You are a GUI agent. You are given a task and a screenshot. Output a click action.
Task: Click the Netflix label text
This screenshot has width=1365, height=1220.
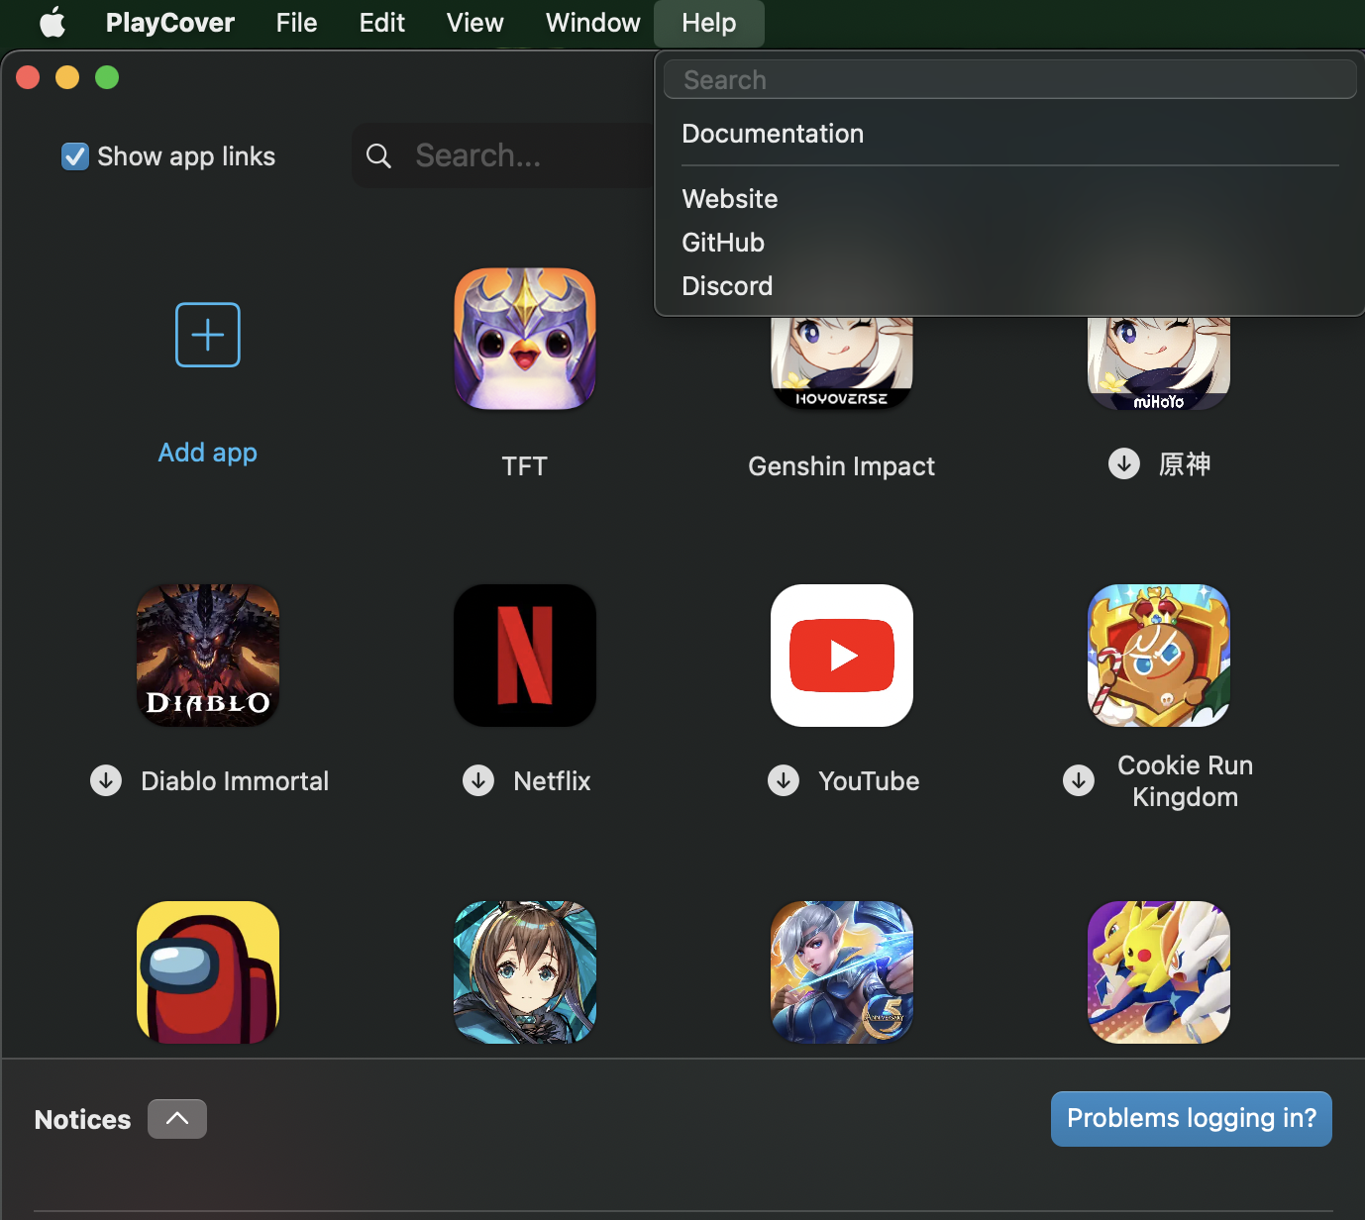(552, 781)
